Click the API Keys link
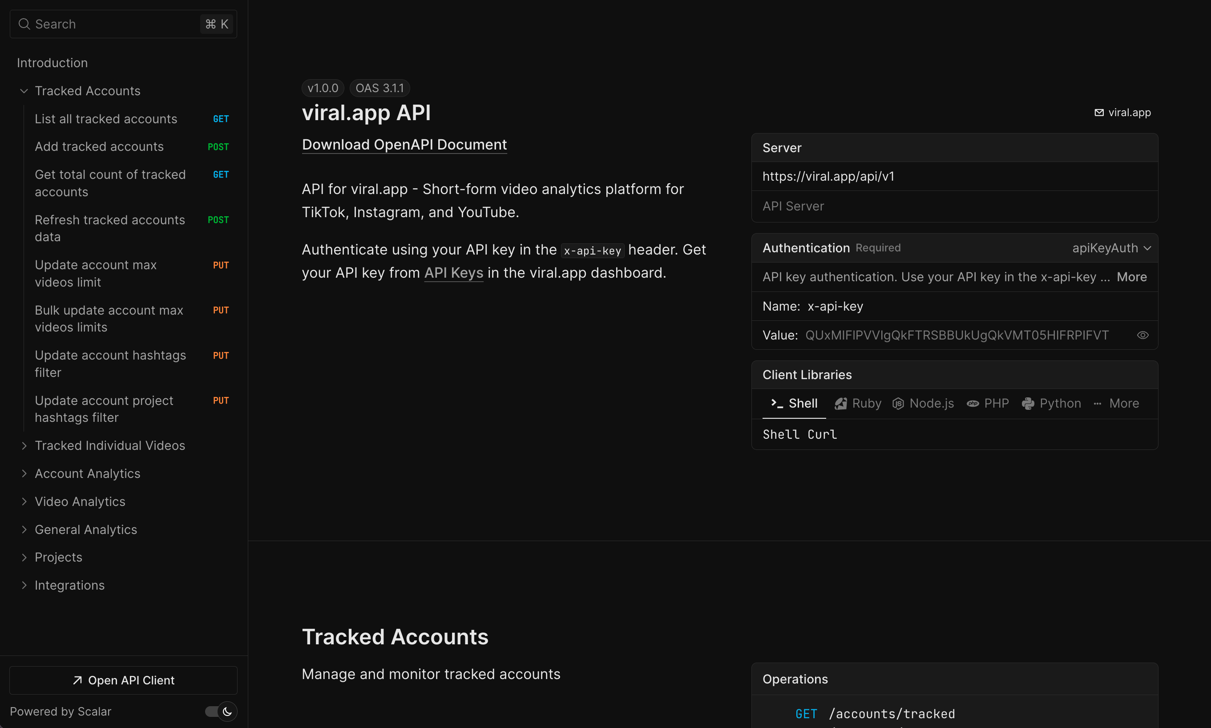 click(453, 273)
